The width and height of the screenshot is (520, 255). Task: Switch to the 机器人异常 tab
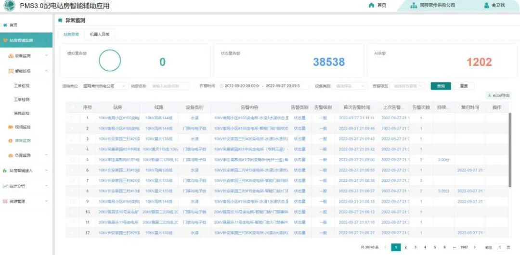100,35
